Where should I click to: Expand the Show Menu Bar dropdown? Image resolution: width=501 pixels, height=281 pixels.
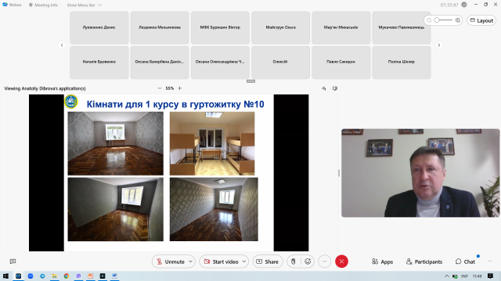[x=84, y=5]
